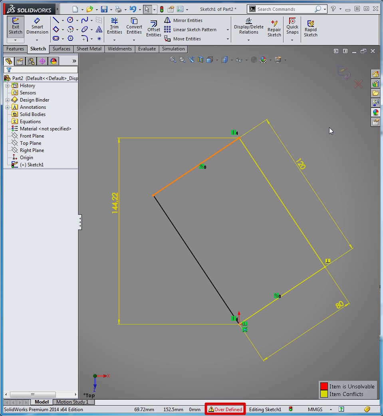This screenshot has height=416, width=383.
Task: Click in the Search Commands field
Action: [284, 9]
